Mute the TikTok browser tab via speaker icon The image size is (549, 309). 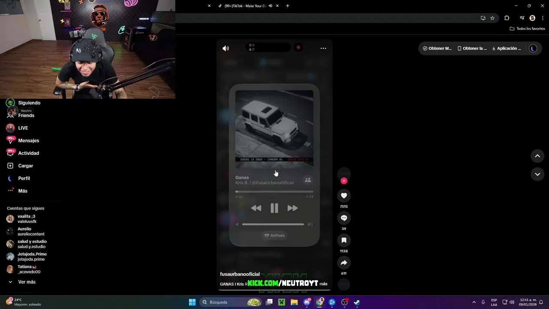(x=270, y=6)
